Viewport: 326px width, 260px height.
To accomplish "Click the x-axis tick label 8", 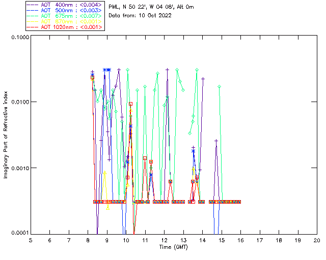I will 88,240.
